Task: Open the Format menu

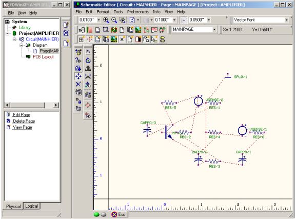Action: pos(103,12)
